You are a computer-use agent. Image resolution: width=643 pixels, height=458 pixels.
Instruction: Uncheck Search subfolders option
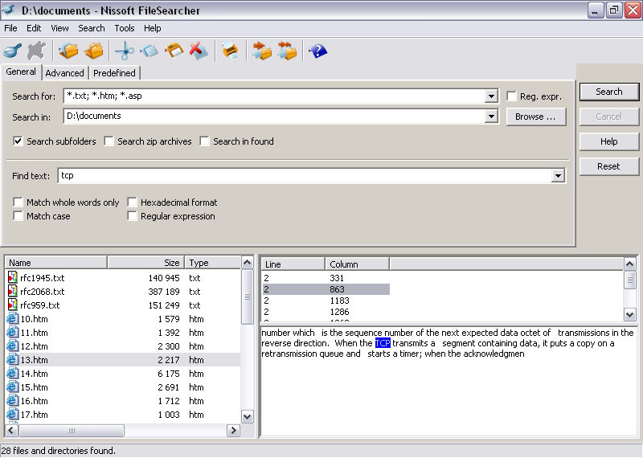(18, 141)
